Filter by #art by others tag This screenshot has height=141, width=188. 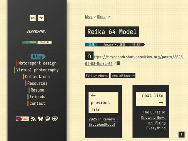(97, 76)
